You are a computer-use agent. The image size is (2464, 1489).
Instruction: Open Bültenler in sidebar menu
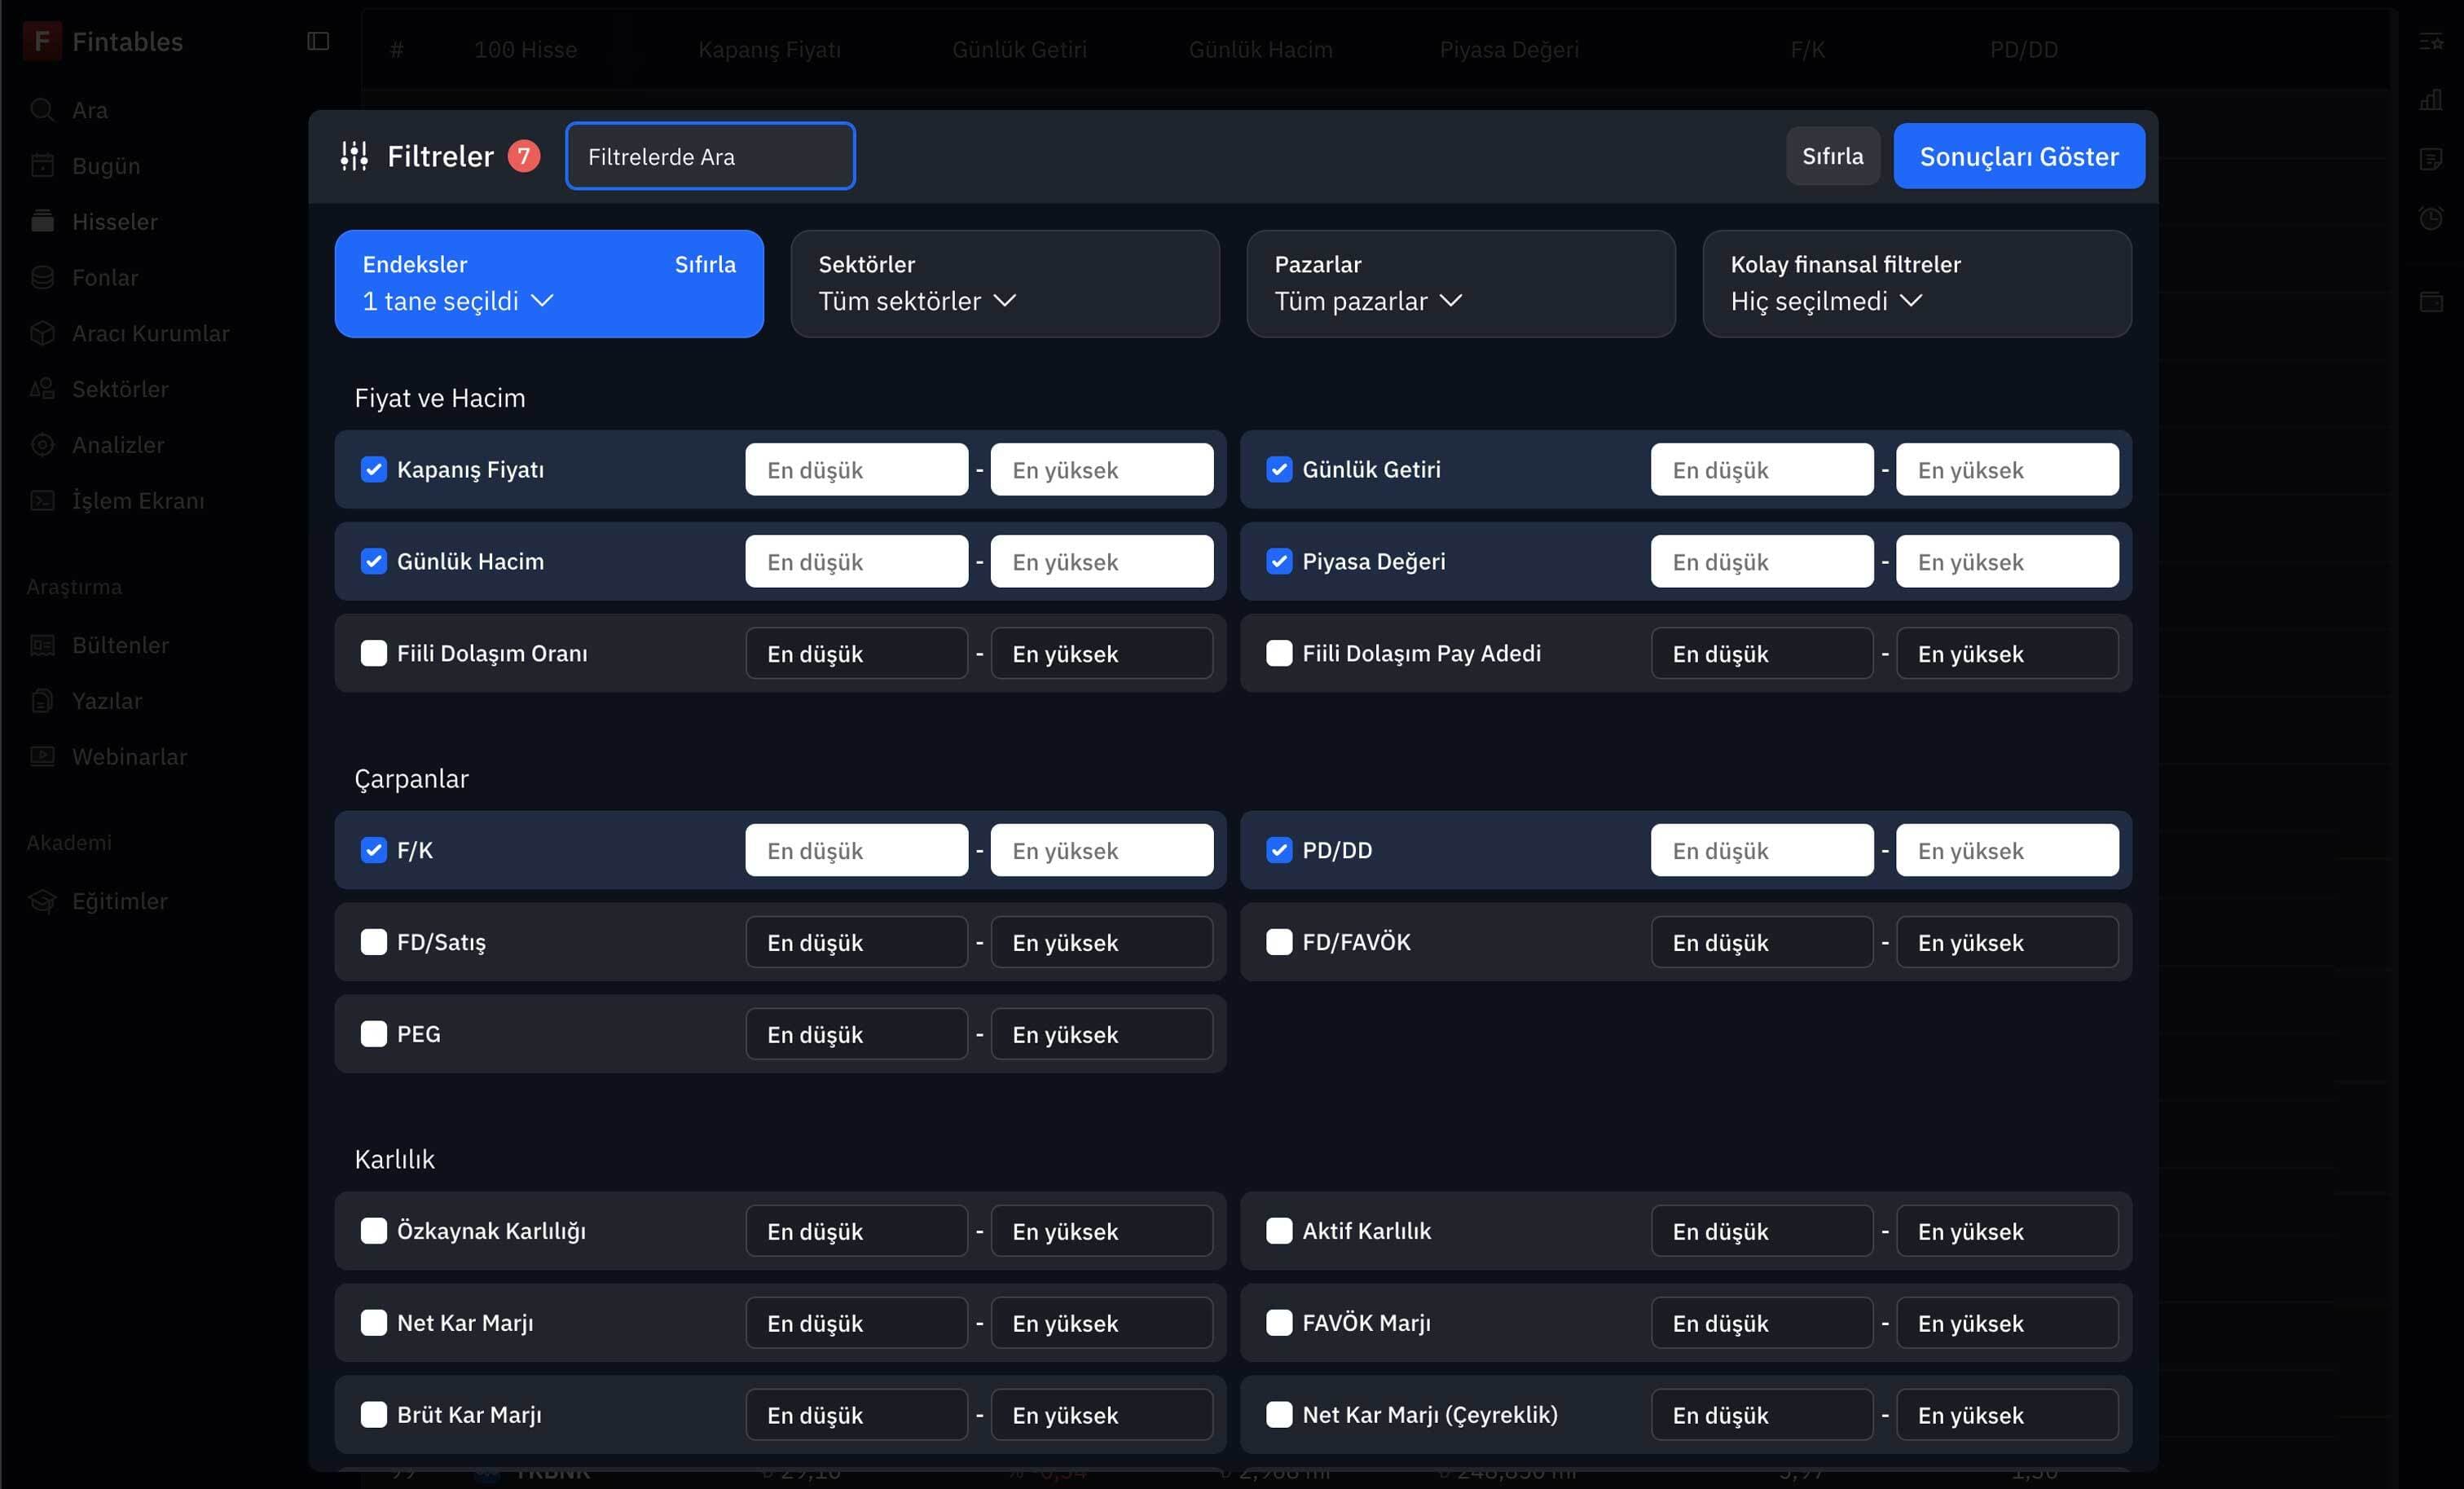click(x=120, y=645)
